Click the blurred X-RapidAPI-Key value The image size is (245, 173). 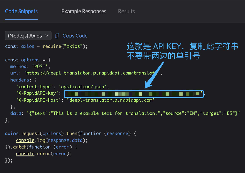tap(134, 94)
